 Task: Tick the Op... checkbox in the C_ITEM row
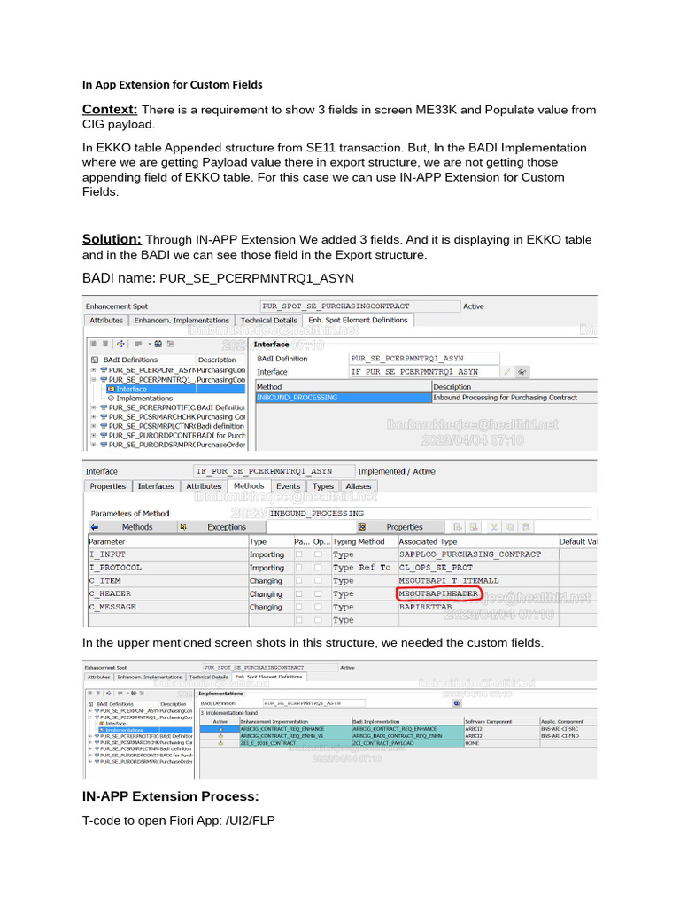(318, 580)
